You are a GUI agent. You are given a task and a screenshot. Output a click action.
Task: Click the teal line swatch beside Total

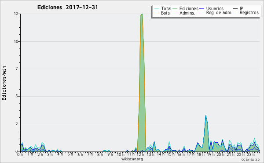coord(156,9)
